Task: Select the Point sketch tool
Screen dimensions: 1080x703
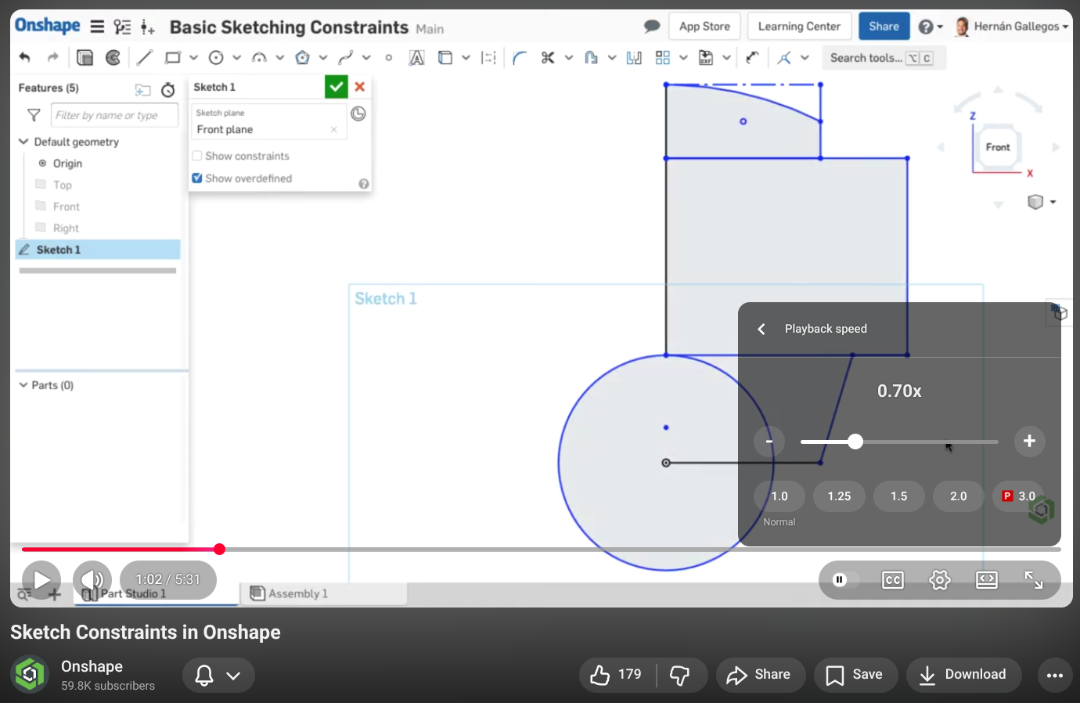Action: [388, 57]
